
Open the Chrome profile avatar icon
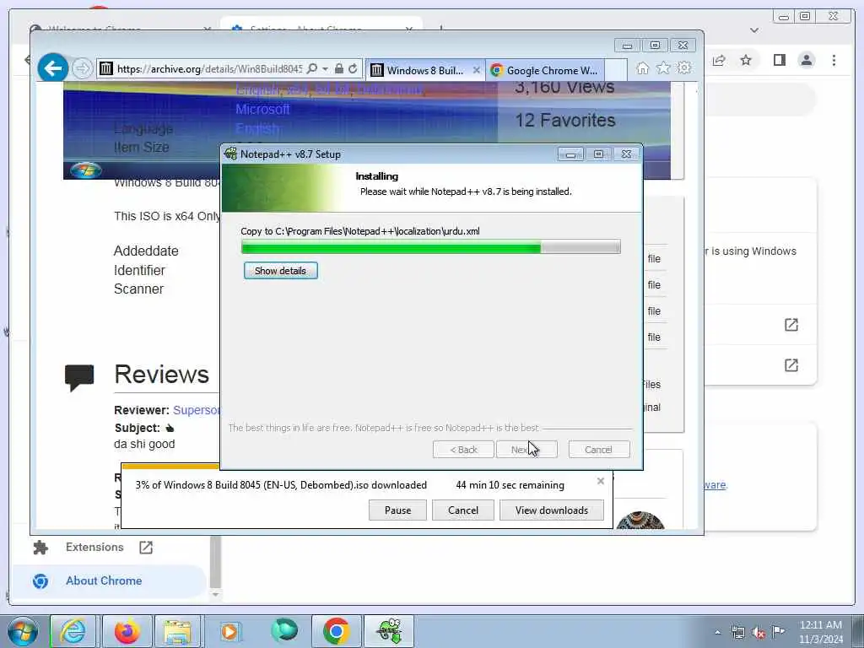(x=806, y=60)
